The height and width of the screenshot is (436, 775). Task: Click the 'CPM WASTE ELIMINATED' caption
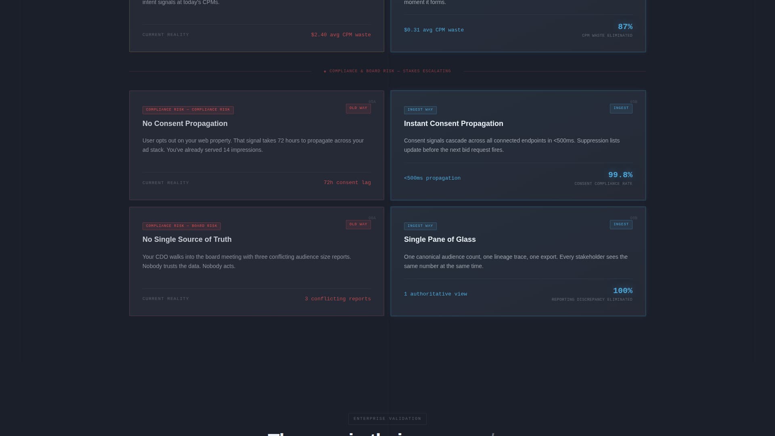[607, 36]
